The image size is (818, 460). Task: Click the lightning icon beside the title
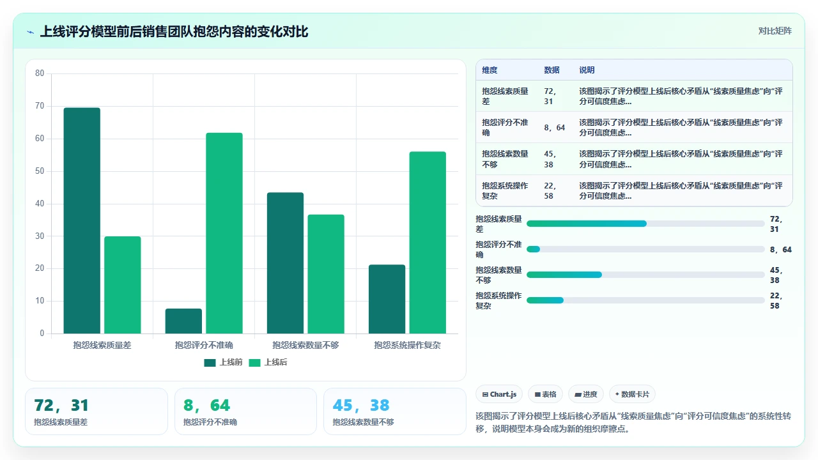point(31,32)
